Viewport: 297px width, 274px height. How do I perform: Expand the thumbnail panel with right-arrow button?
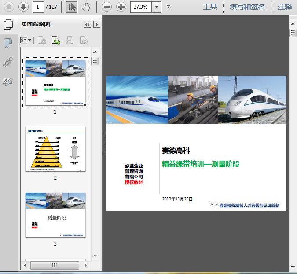(97, 24)
